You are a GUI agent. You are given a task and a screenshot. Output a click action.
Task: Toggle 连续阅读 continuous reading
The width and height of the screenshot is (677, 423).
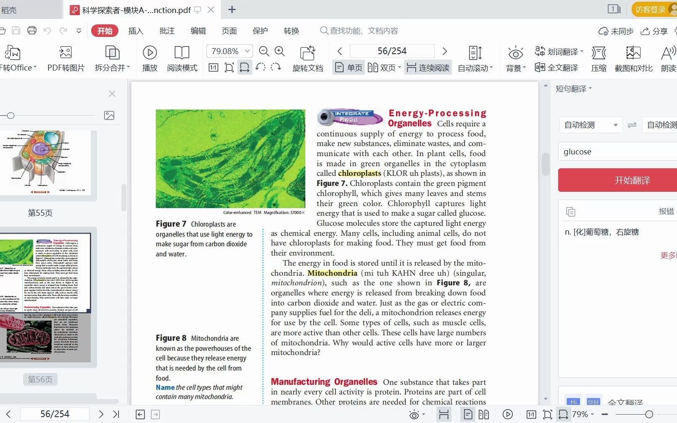click(428, 68)
